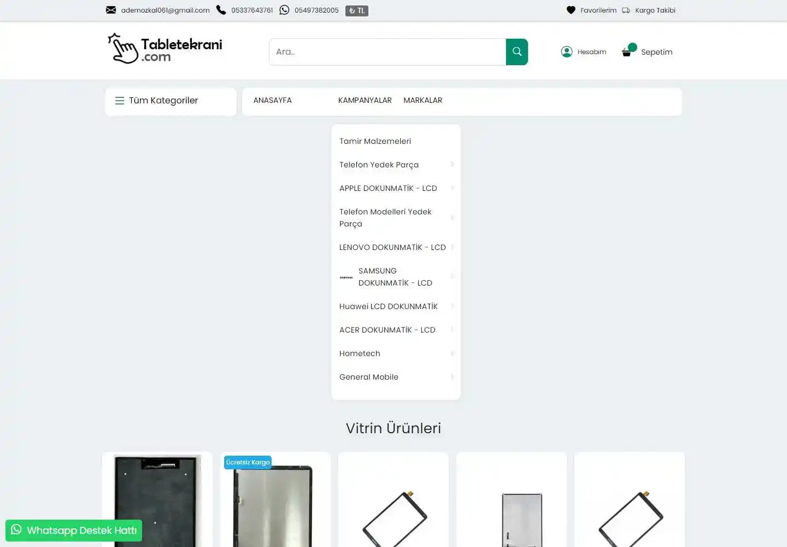Select Tamir Malzemeleri category

[x=375, y=141]
